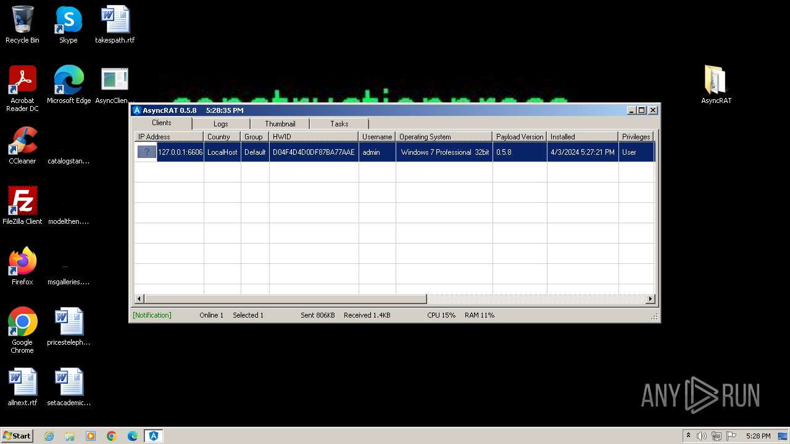Launch Acrobat Reader DC shortcut
The height and width of the screenshot is (444, 790).
[22, 89]
